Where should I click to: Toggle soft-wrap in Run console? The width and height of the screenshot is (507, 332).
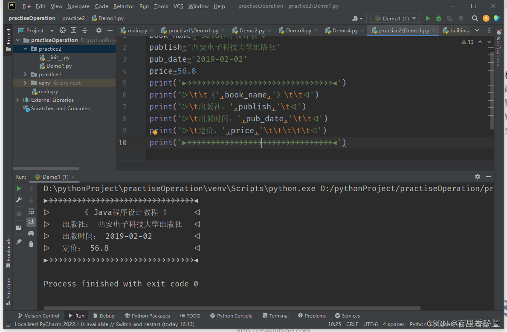pos(31,212)
